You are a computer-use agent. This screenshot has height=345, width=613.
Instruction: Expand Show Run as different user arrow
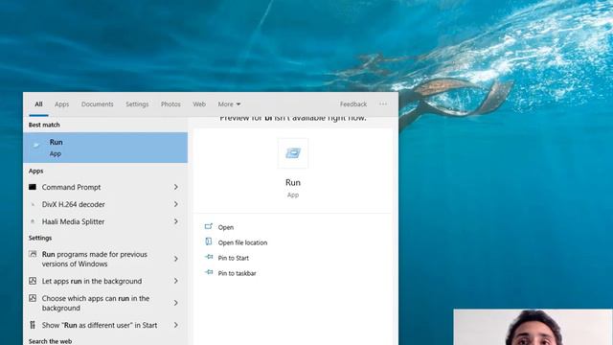point(176,325)
